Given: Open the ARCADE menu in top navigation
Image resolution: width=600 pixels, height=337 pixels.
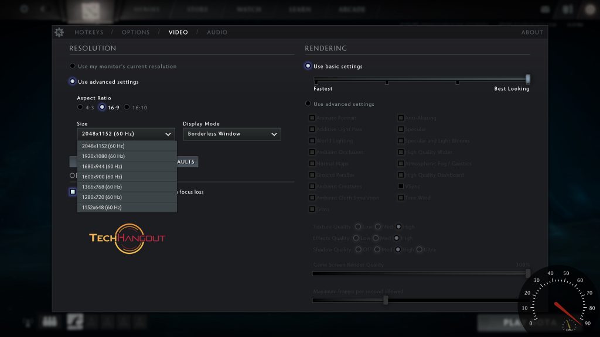Looking at the screenshot, I should coord(352,9).
